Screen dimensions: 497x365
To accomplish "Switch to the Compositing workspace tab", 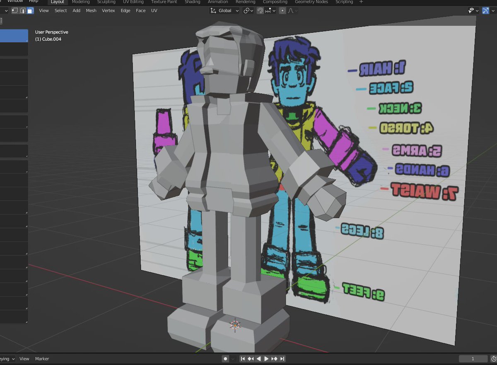I will click(x=275, y=2).
